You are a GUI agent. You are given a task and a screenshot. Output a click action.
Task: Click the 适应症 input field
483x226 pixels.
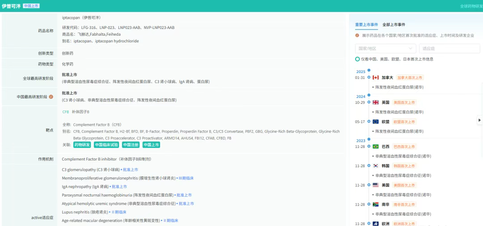click(449, 49)
